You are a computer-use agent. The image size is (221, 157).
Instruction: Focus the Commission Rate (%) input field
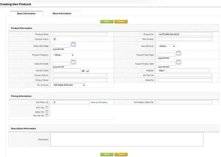tap(185, 102)
